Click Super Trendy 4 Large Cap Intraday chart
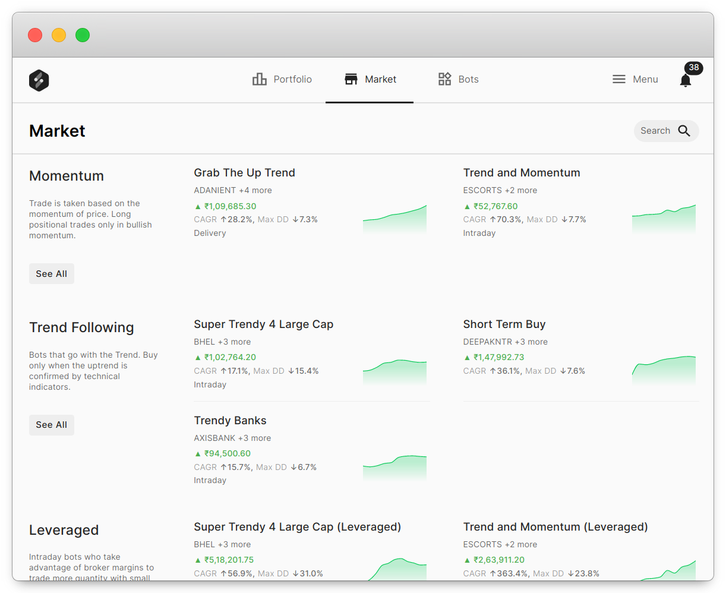This screenshot has height=593, width=726. pyautogui.click(x=394, y=372)
